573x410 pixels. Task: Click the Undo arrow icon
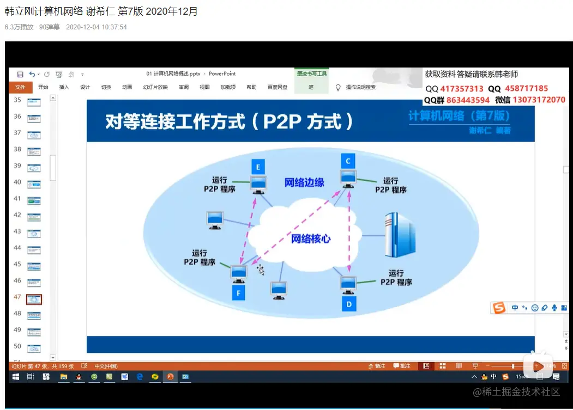[x=32, y=75]
